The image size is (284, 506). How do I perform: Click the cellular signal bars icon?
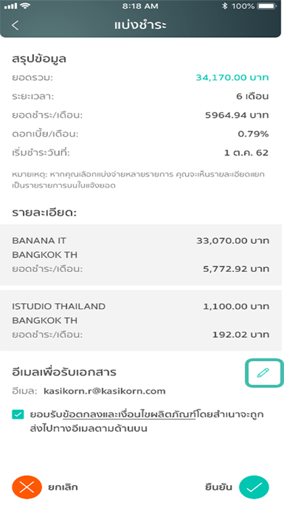tap(10, 6)
